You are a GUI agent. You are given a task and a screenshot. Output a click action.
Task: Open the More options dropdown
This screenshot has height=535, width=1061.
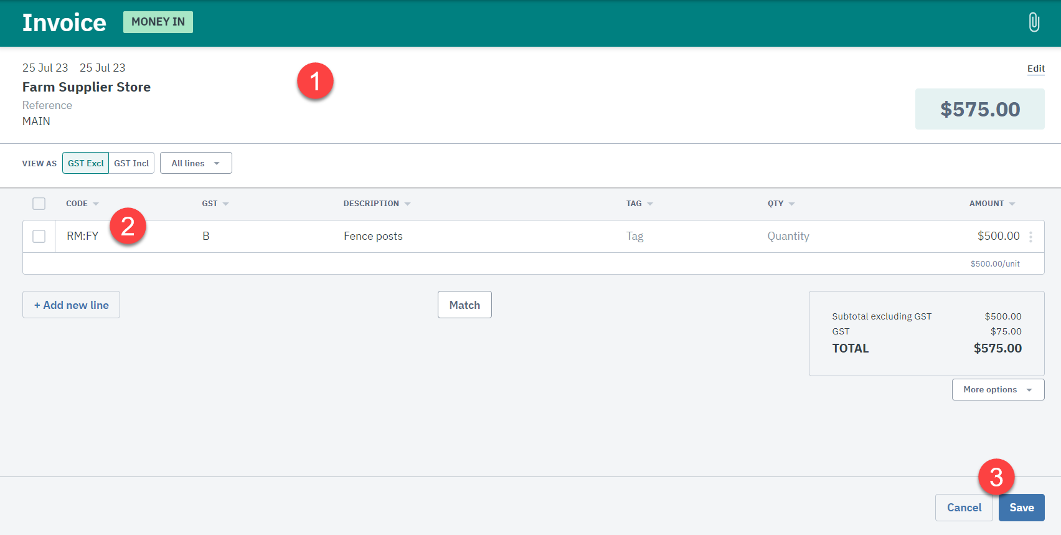point(997,390)
